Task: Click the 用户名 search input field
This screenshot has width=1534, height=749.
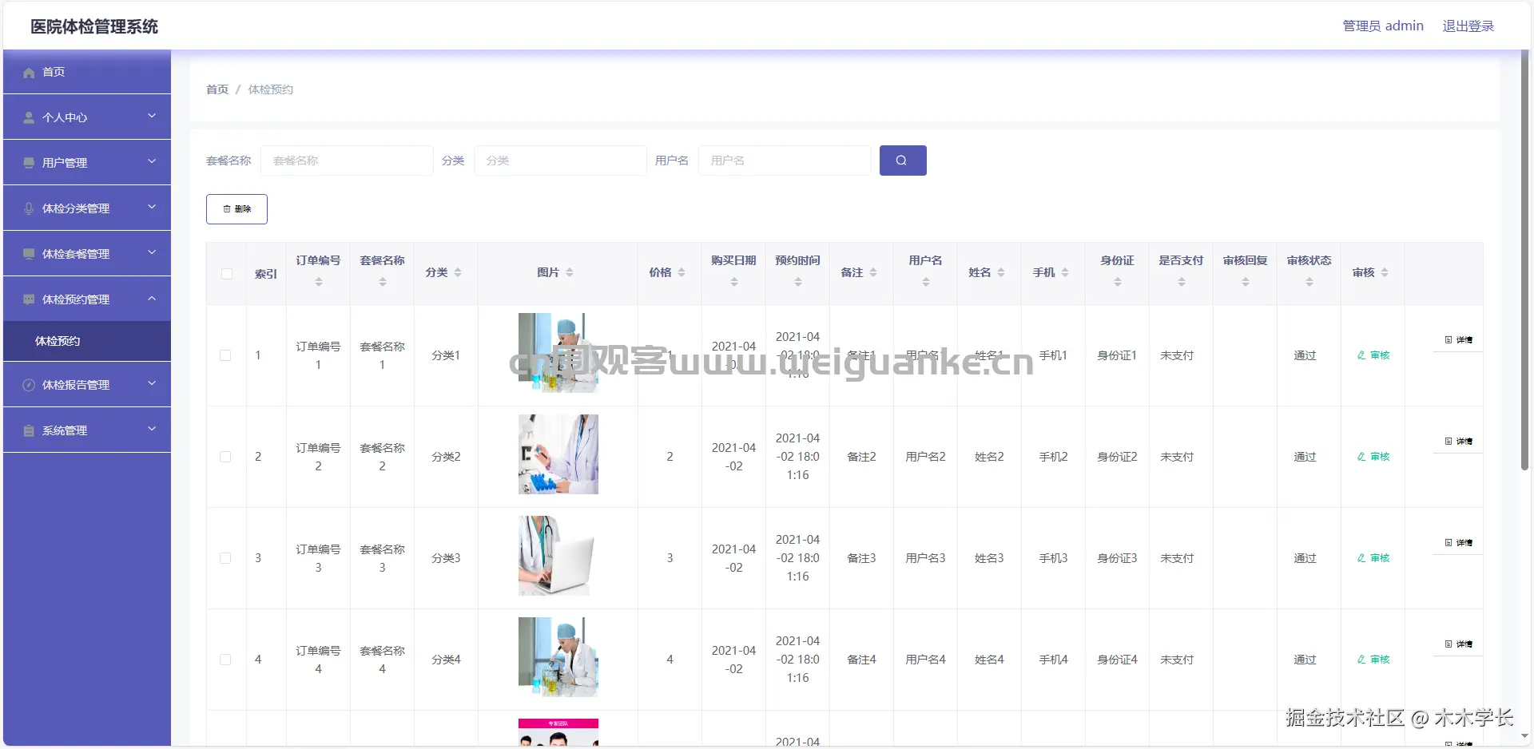Action: pos(785,160)
